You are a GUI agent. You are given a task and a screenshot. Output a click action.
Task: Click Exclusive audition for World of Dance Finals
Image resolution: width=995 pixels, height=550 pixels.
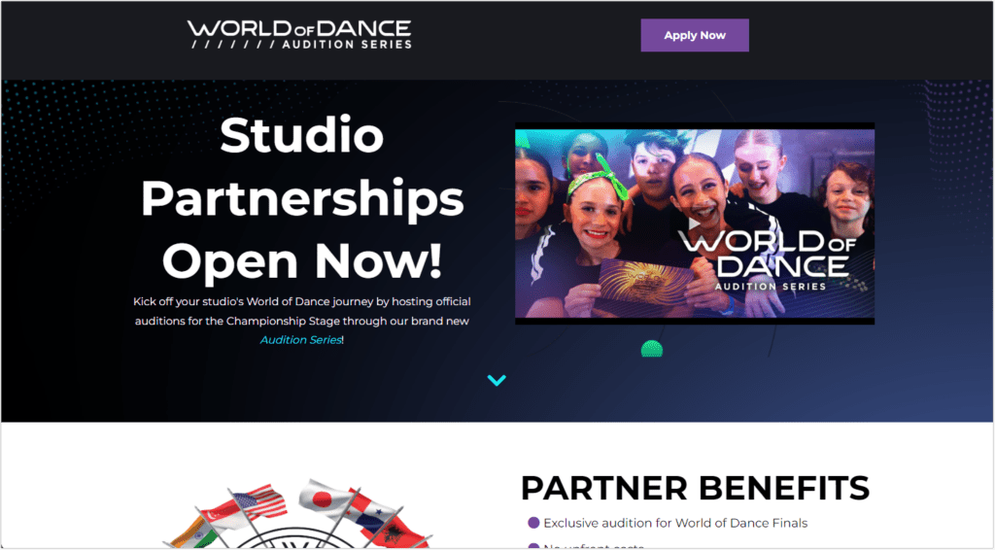[675, 523]
